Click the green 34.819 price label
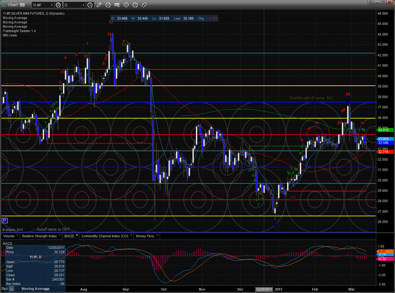Viewport: 395px width, 293px height. (x=383, y=130)
